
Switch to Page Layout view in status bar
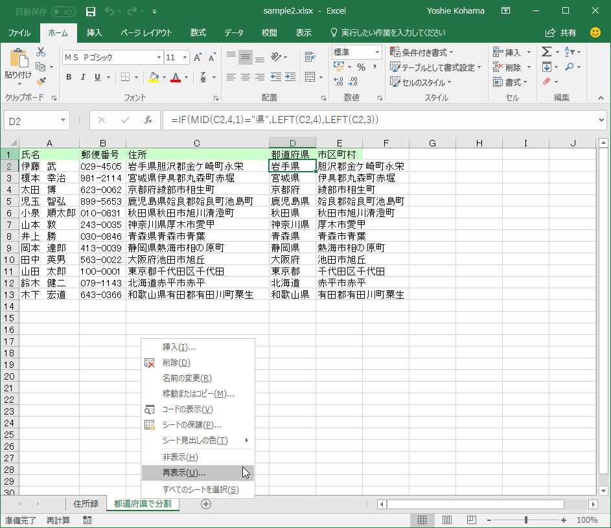[447, 520]
